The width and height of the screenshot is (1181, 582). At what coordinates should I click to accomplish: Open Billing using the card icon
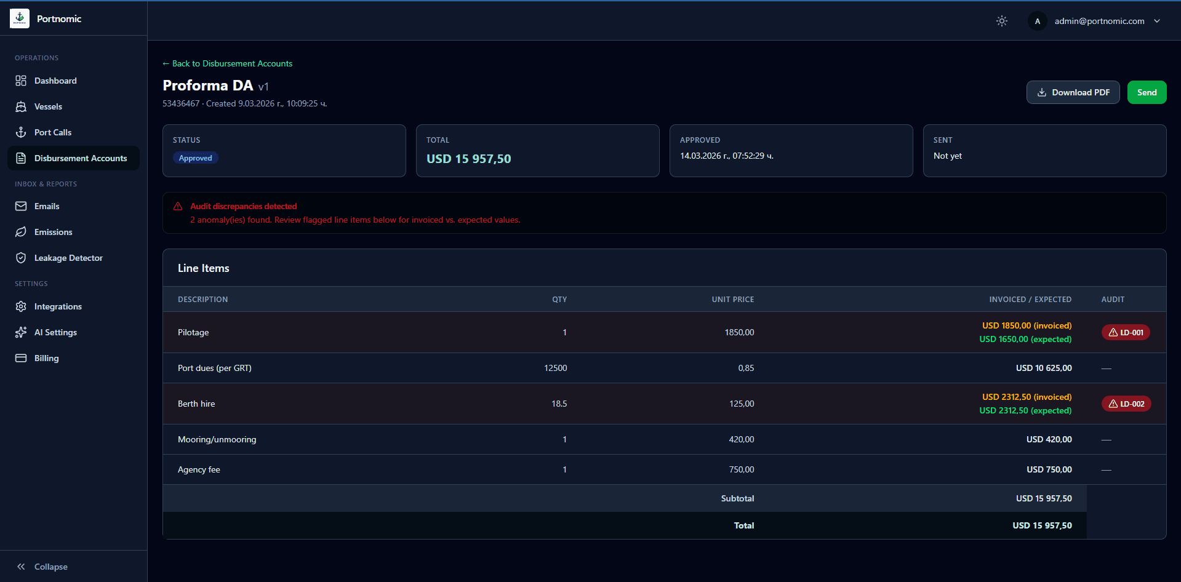[21, 358]
